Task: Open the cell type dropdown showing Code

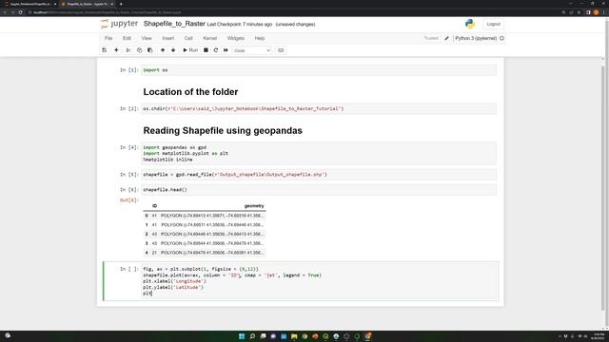Action: click(x=252, y=50)
